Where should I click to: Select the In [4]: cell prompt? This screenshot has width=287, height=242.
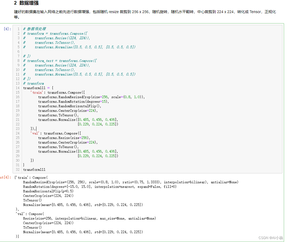7,29
